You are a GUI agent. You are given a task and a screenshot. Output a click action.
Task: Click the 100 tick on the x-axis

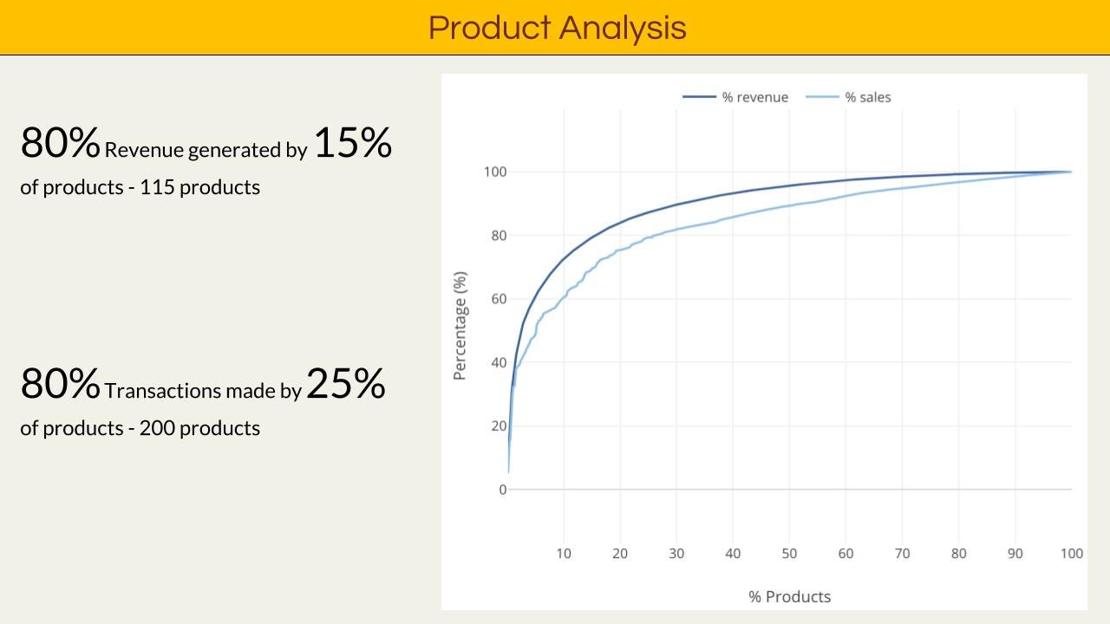(x=1071, y=554)
